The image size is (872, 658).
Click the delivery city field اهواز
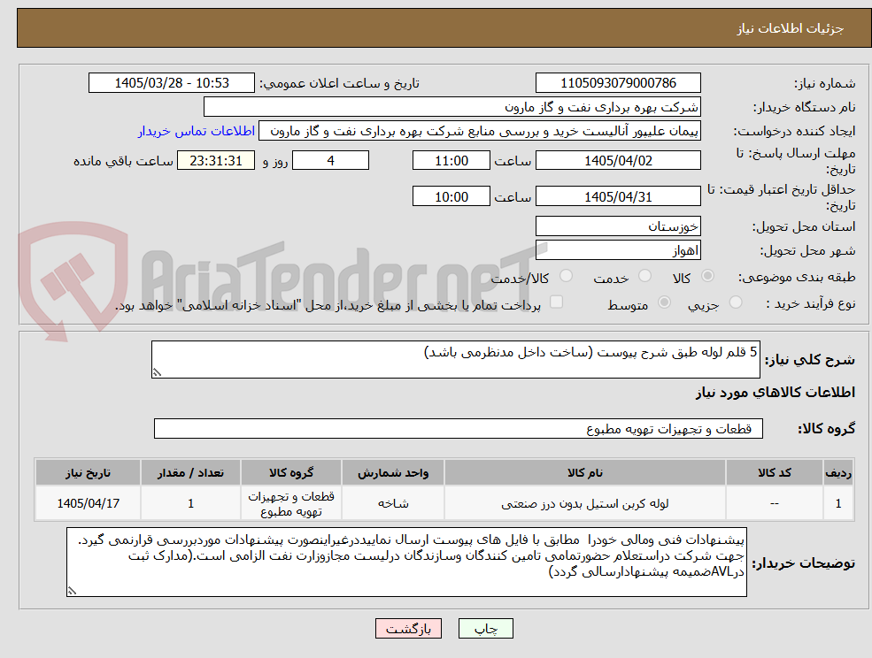(x=618, y=250)
